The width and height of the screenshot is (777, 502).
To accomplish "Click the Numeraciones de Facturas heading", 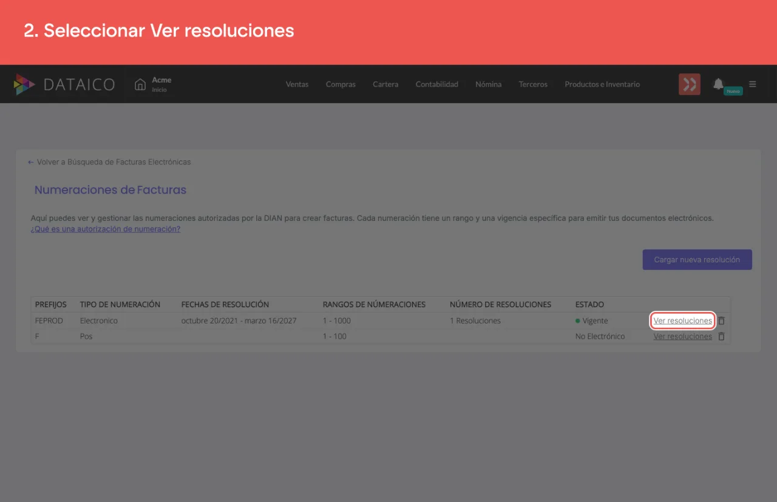I will (110, 190).
